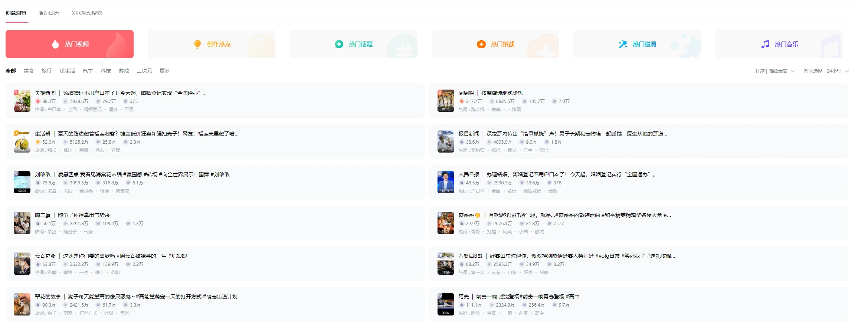Viewport: 855px width, 324px height.
Task: Click heat flame icon beside 88.2万
Action: [37, 101]
